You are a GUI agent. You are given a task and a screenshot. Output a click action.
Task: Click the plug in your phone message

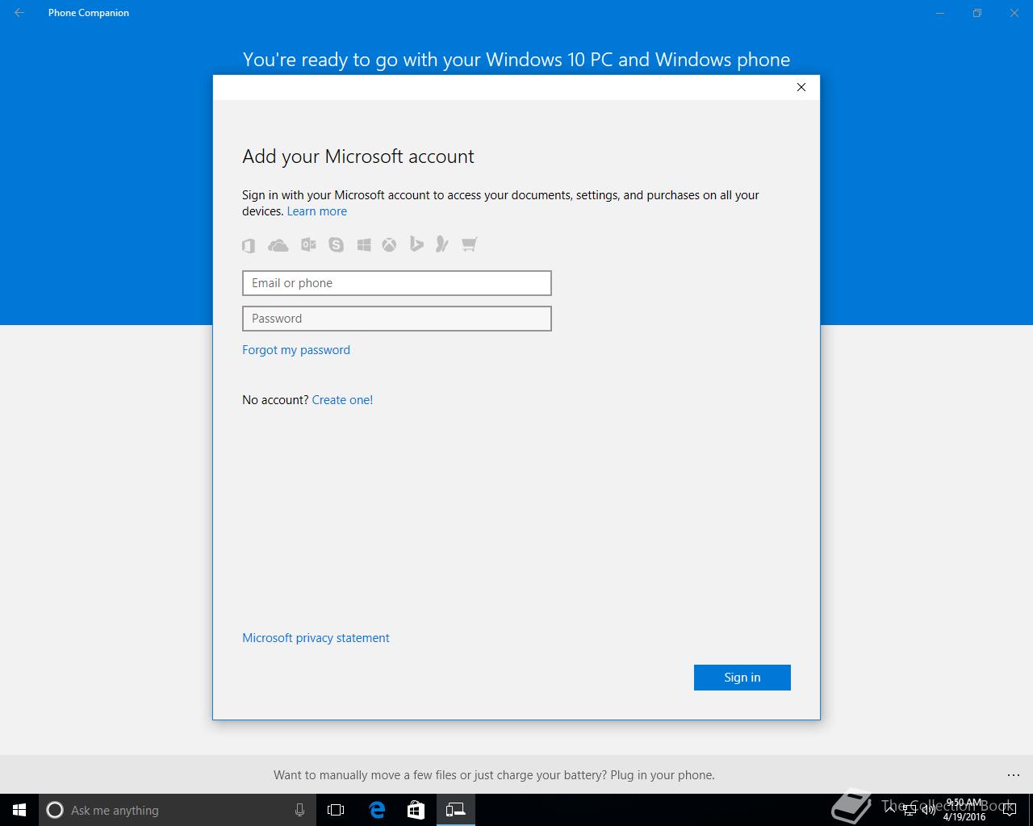click(494, 775)
